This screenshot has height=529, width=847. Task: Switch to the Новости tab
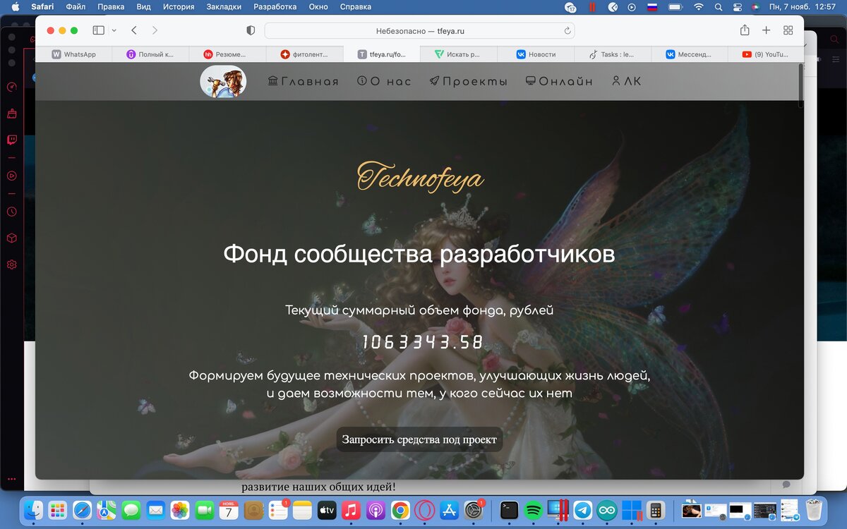(x=536, y=54)
